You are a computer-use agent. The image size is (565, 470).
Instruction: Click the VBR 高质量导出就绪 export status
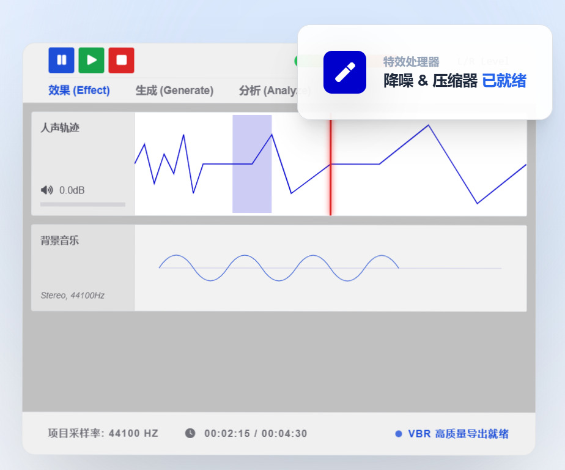click(458, 433)
